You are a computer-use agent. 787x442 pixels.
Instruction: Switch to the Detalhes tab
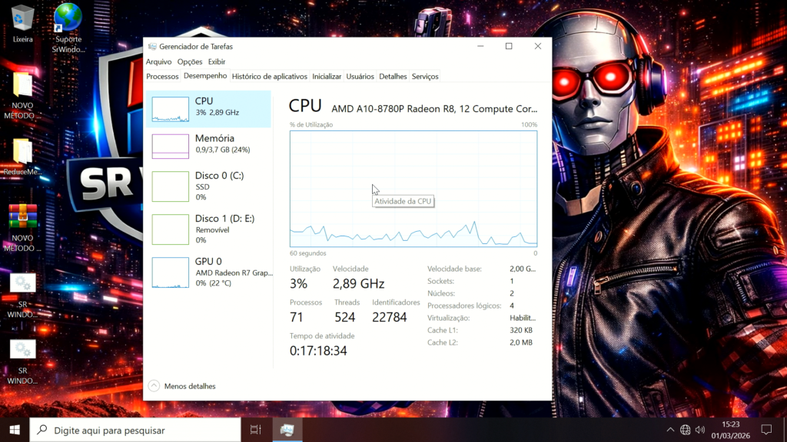(393, 77)
